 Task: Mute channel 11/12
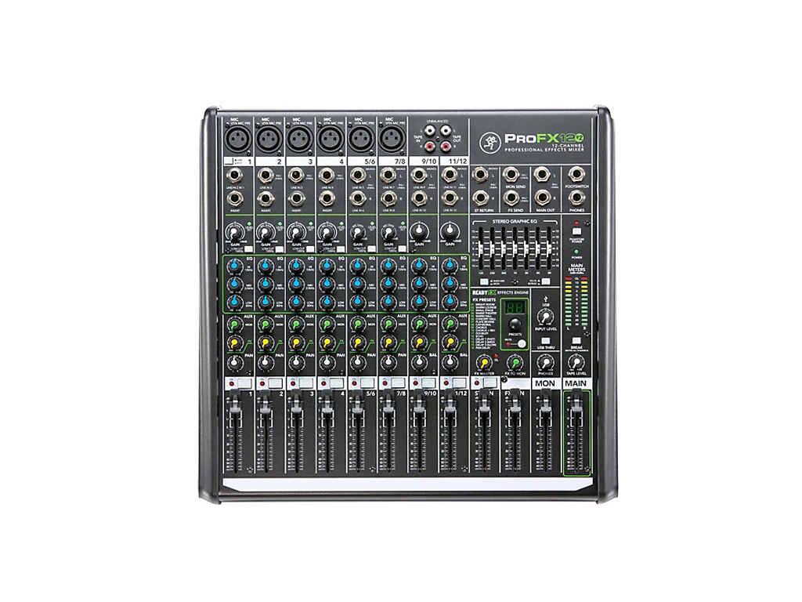[x=459, y=383]
